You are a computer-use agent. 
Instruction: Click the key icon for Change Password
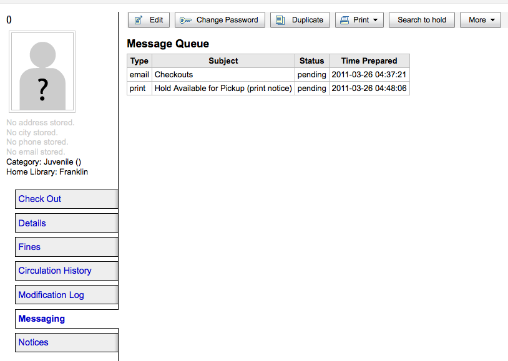pos(185,20)
